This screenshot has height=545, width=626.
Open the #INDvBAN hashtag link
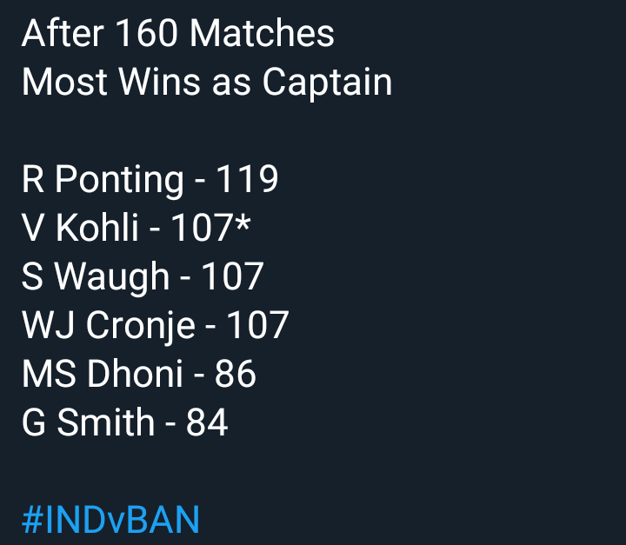click(x=110, y=520)
